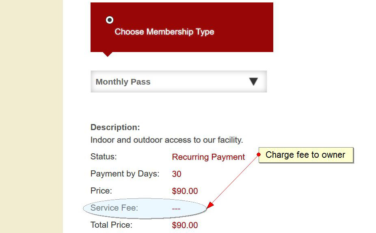The width and height of the screenshot is (376, 233).
Task: Click the indoor and outdoor access description text
Action: point(166,140)
